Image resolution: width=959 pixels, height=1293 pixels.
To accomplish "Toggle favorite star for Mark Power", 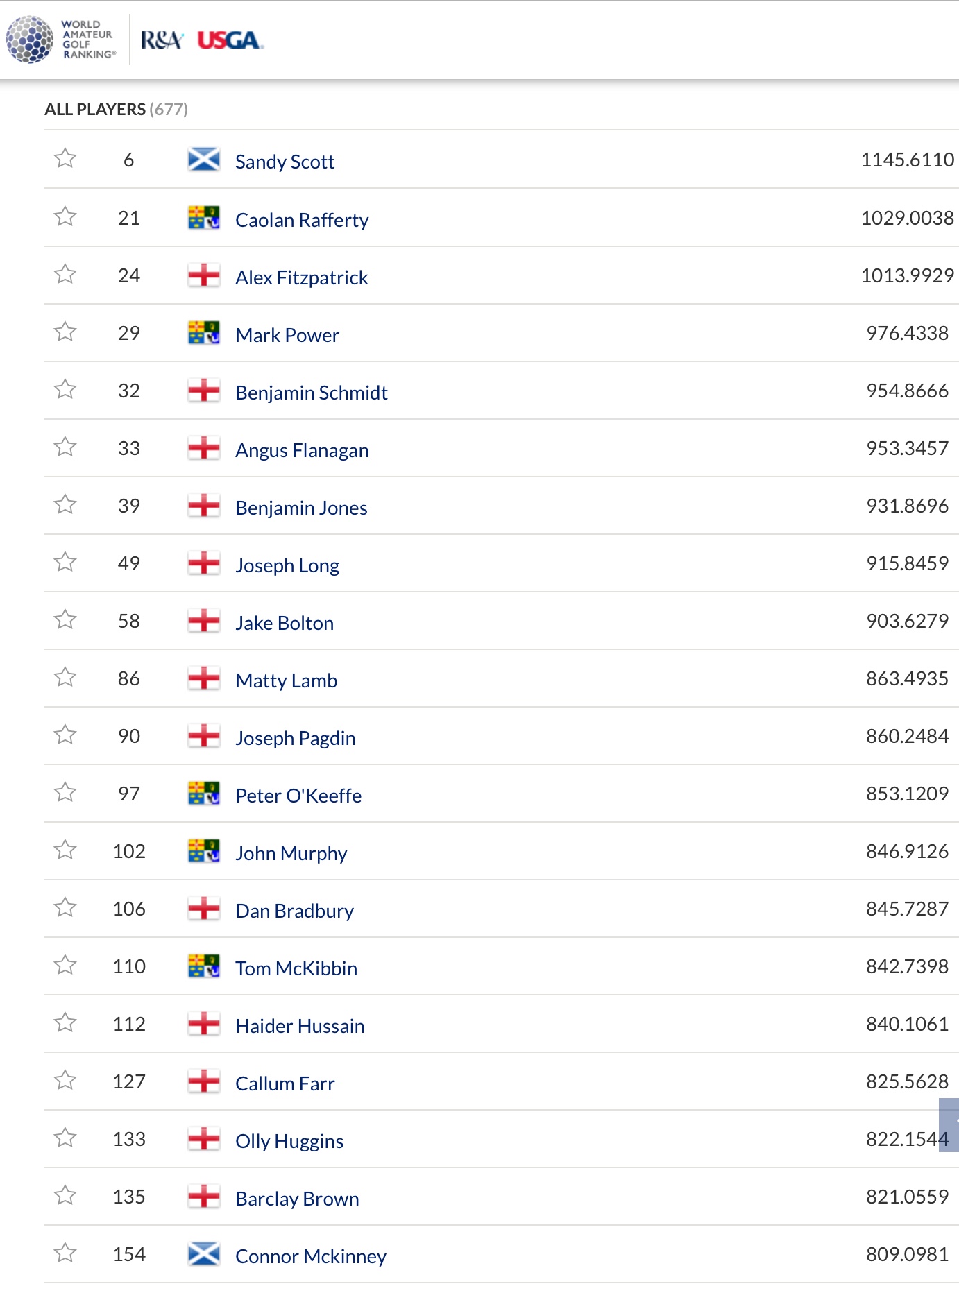I will click(65, 332).
